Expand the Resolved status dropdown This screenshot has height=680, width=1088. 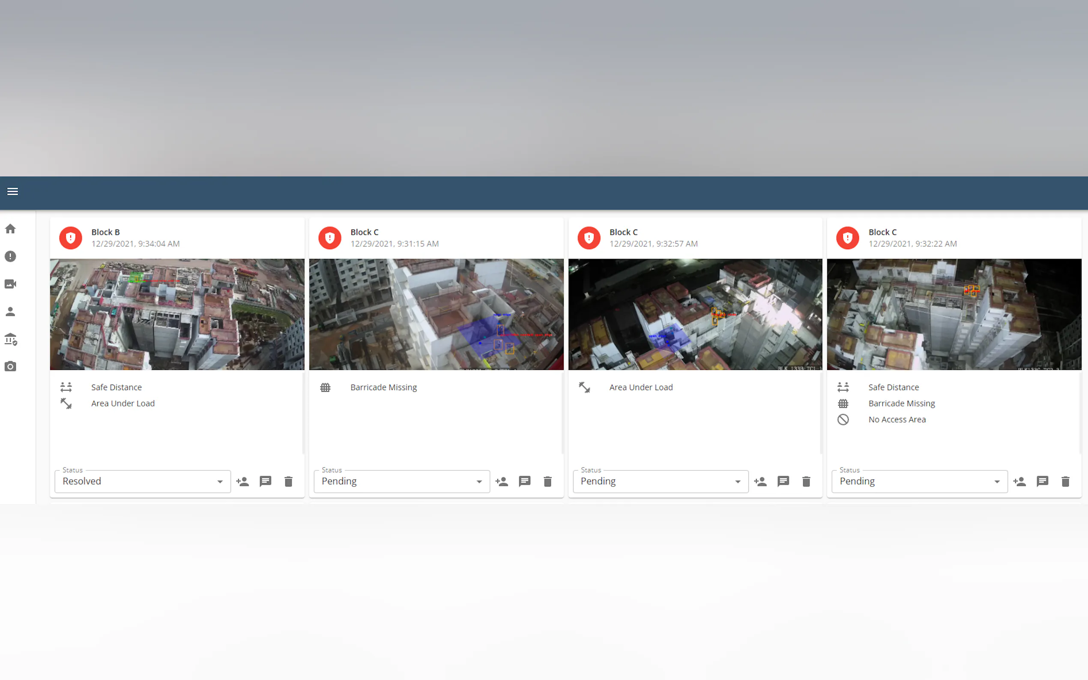pyautogui.click(x=143, y=481)
